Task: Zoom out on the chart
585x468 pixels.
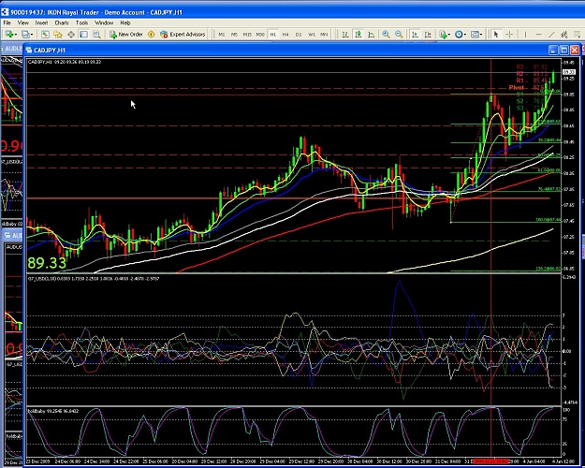Action: click(x=399, y=35)
